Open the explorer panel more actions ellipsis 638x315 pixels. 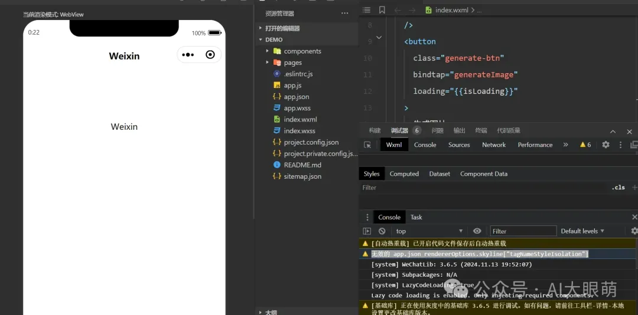[x=345, y=13]
